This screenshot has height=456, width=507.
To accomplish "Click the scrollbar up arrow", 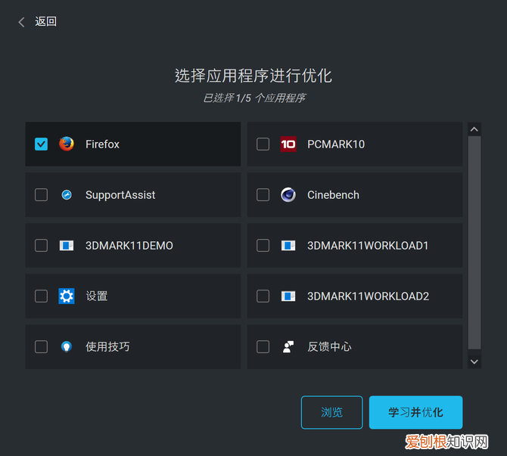I will click(x=474, y=129).
